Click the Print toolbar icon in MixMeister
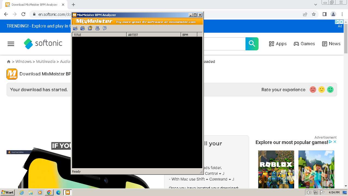The height and width of the screenshot is (196, 348). pyautogui.click(x=97, y=28)
